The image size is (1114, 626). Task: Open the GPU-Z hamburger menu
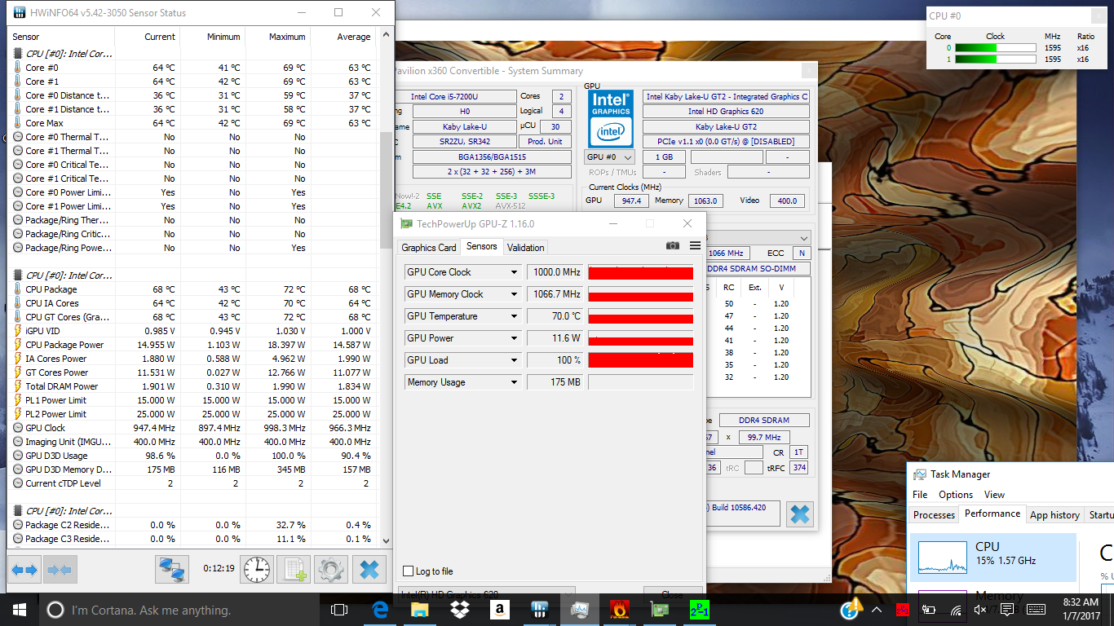pyautogui.click(x=695, y=246)
